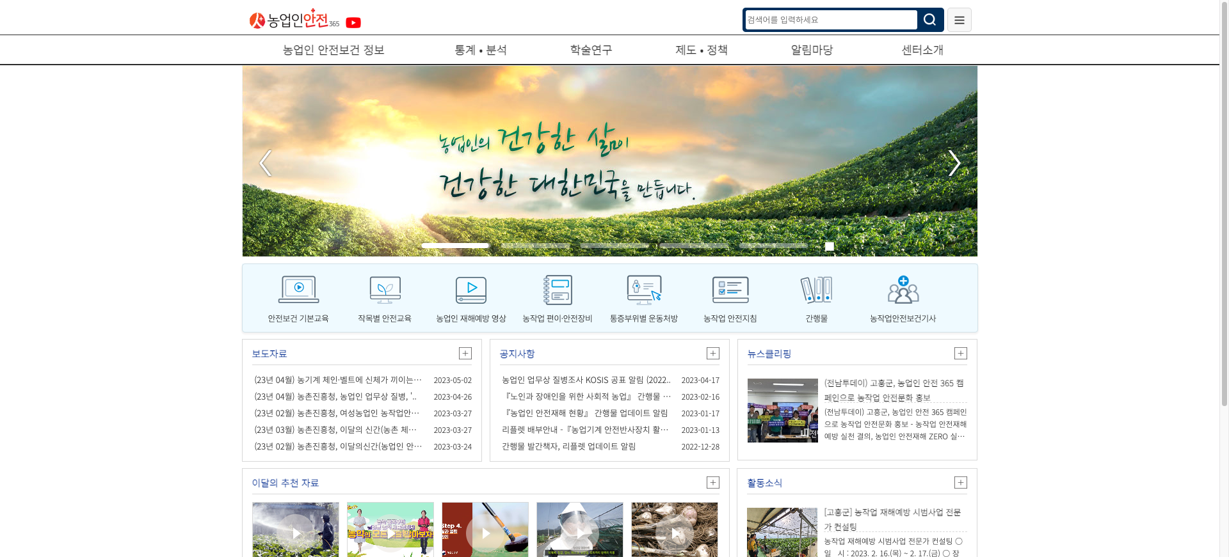This screenshot has height=557, width=1229.
Task: Open the 농작업안전보건기사 people icon
Action: 903,290
